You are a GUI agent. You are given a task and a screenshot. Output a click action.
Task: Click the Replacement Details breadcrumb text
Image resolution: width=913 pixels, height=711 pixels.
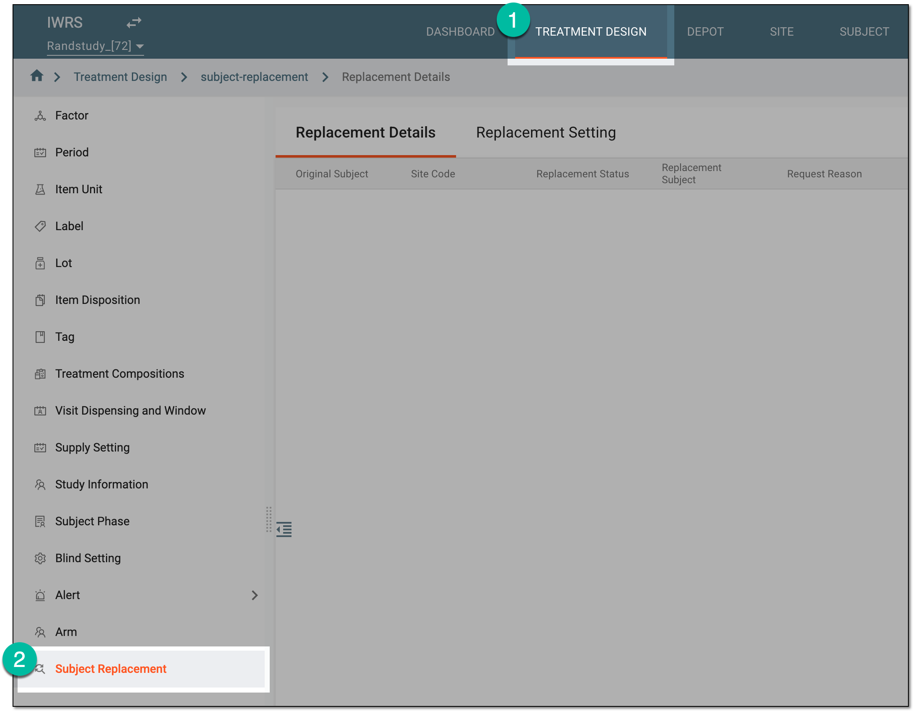coord(396,77)
